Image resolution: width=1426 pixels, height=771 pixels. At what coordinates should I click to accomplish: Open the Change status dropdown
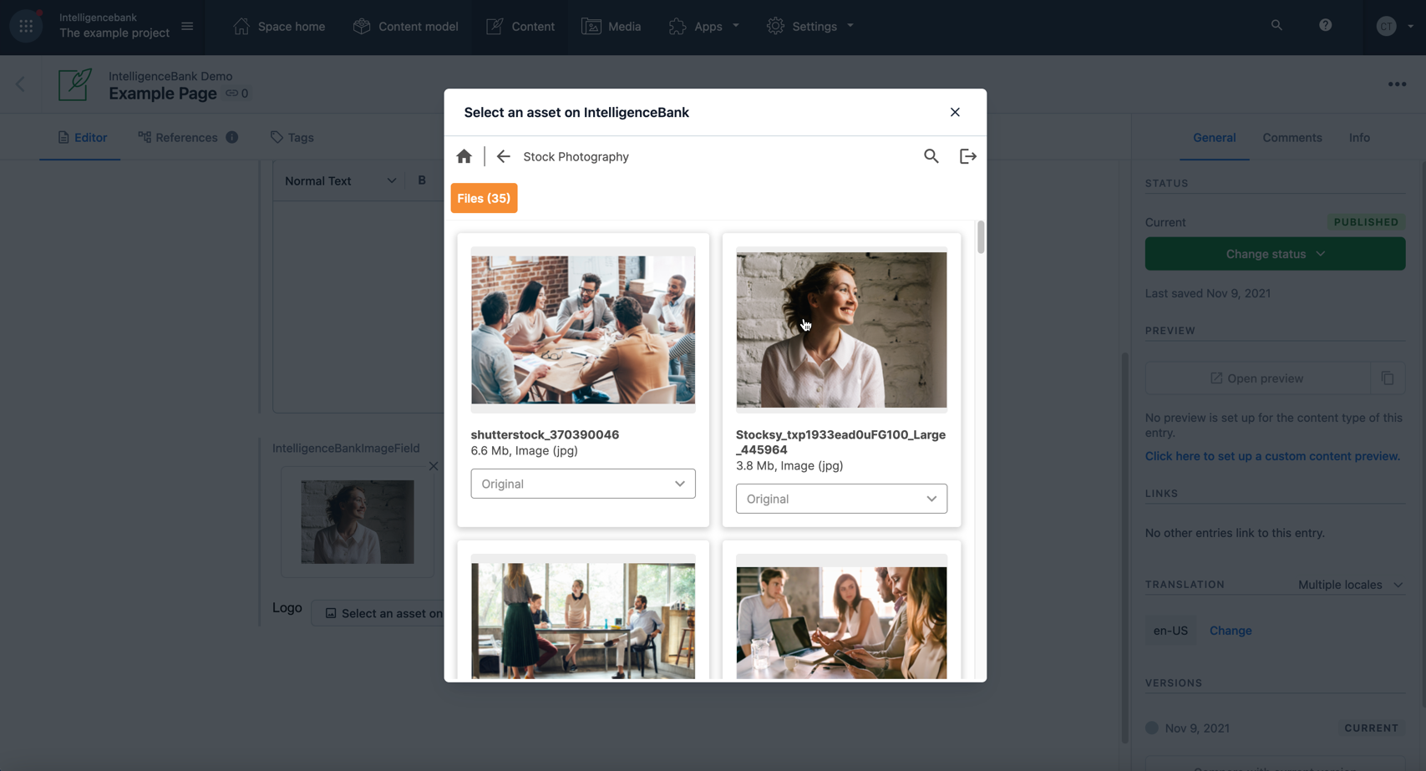[x=1275, y=254]
